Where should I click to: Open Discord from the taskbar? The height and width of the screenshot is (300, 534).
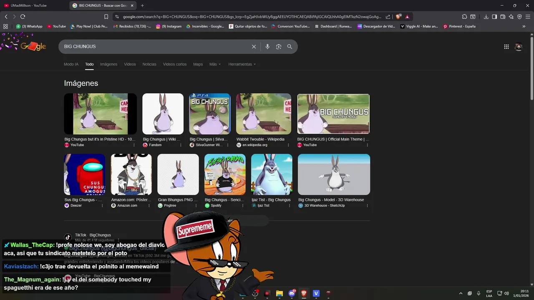tap(292, 293)
